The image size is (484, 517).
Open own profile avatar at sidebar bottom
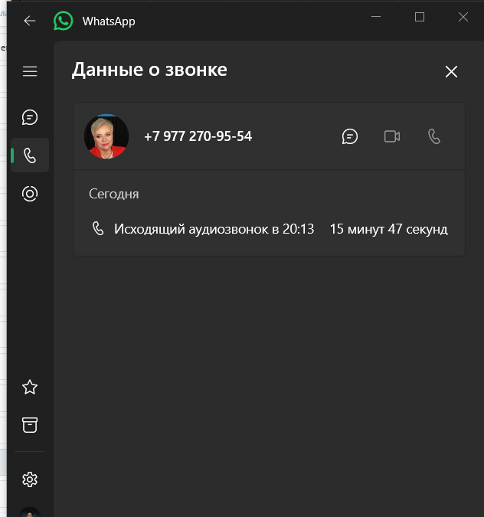[x=30, y=512]
